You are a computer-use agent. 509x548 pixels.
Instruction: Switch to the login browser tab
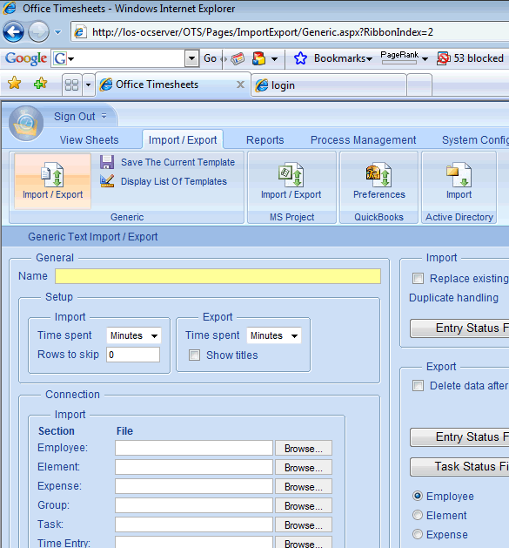pos(328,85)
